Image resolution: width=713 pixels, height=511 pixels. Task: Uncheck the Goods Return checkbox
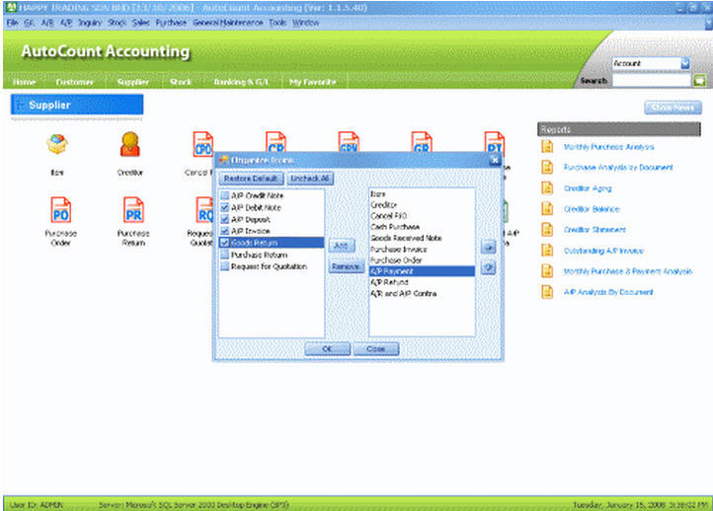[x=224, y=243]
